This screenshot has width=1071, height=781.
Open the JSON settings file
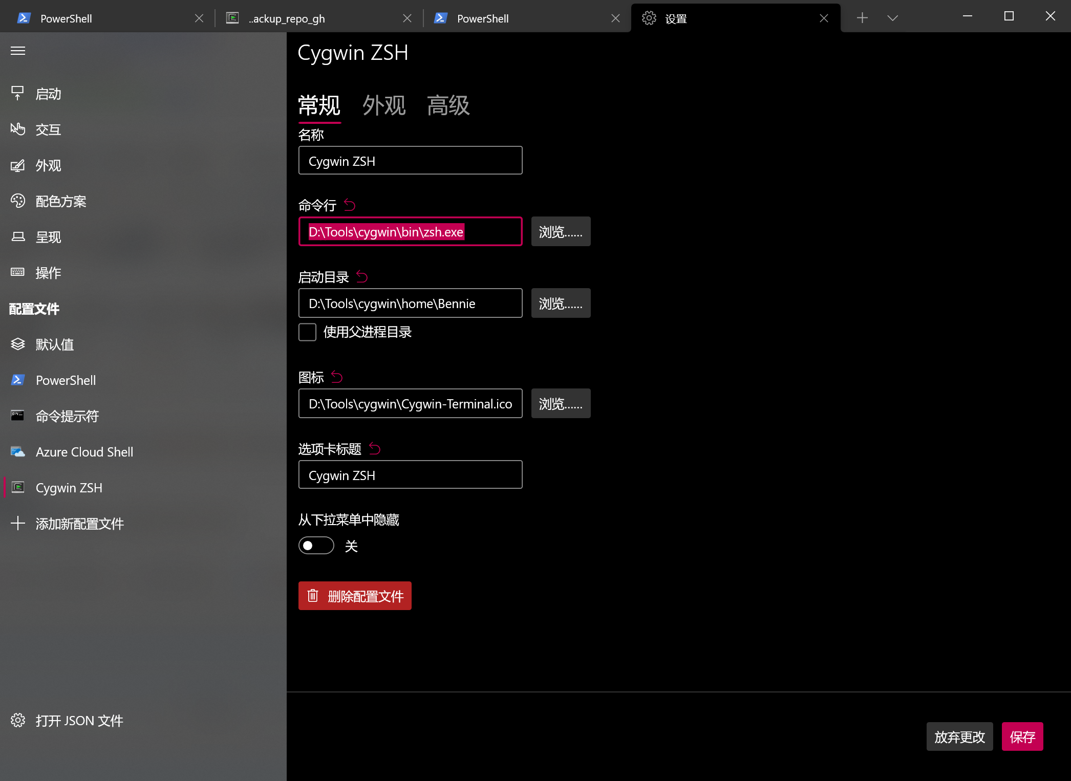pos(143,721)
